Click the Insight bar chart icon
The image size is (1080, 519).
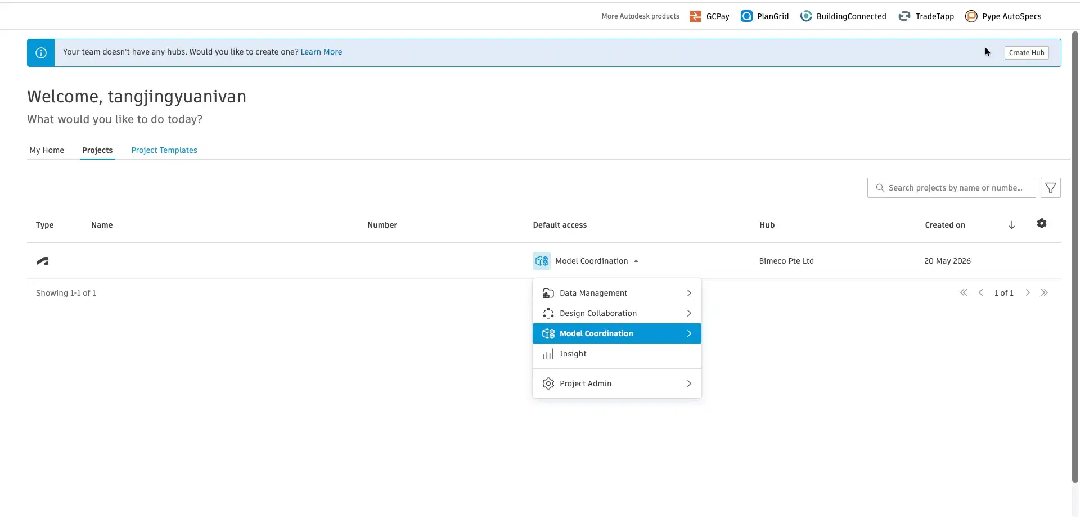click(x=548, y=354)
